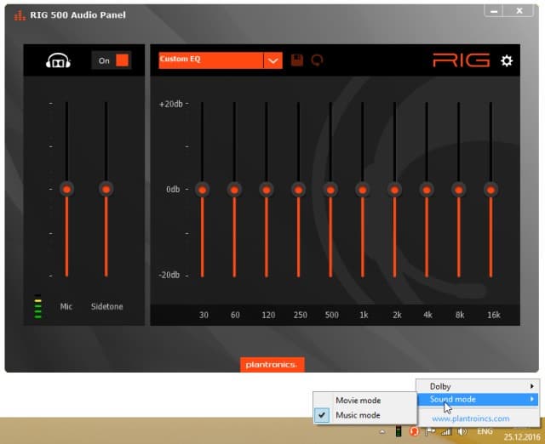Click the 1k frequency band slider knob
The width and height of the screenshot is (545, 444).
click(363, 190)
